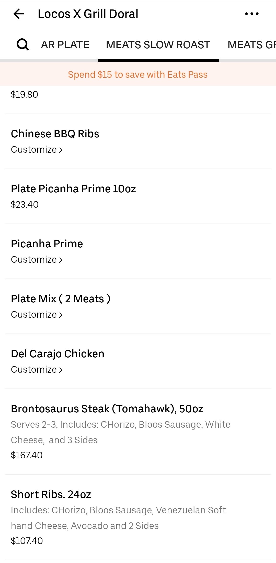Screen dimensions: 276x563
Task: Choose Plate Mix (2 Meats) item
Action: pos(61,299)
